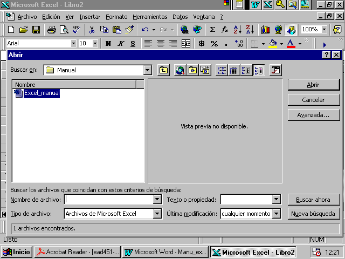Click the AutoSum sigma icon
The width and height of the screenshot is (345, 259).
pyautogui.click(x=212, y=29)
